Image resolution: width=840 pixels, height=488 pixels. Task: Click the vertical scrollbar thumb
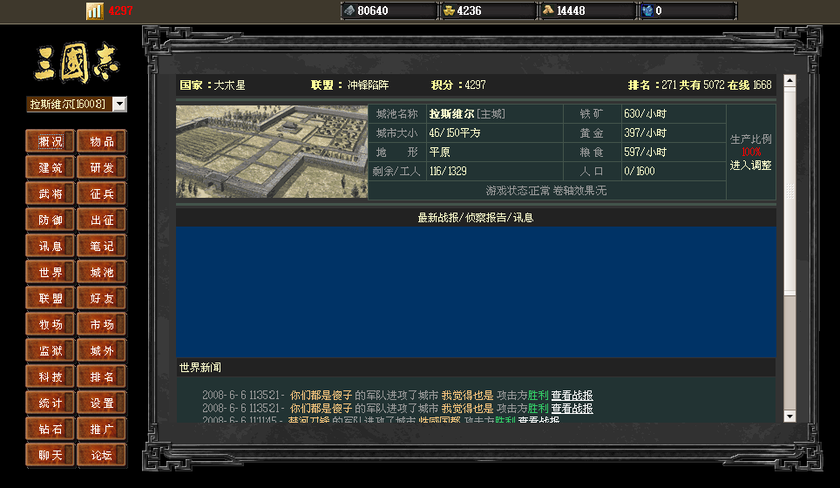click(x=789, y=191)
